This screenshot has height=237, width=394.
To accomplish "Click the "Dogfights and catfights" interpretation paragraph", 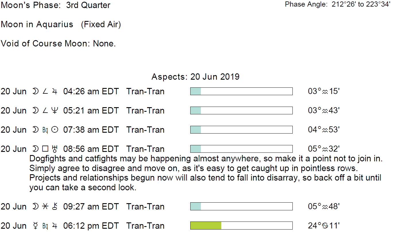I will [x=205, y=173].
